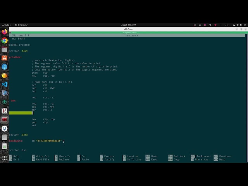Viewport: 248px width, 186px height.
Task: Open the white circular dock icon above the drive
Action: tap(4, 128)
